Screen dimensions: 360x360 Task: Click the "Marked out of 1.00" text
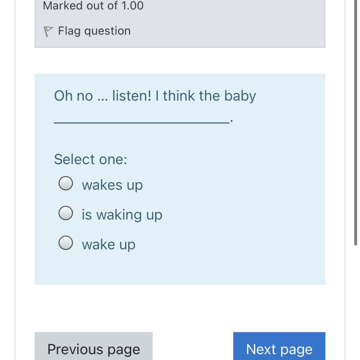click(93, 5)
